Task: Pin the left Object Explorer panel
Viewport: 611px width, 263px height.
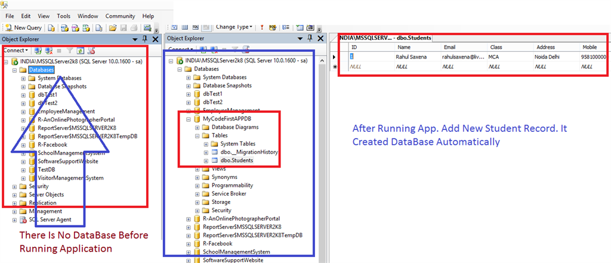Action: [x=144, y=39]
